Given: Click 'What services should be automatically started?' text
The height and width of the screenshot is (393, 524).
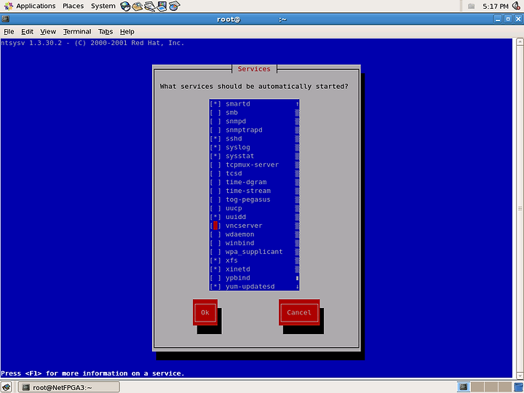Looking at the screenshot, I should (254, 87).
